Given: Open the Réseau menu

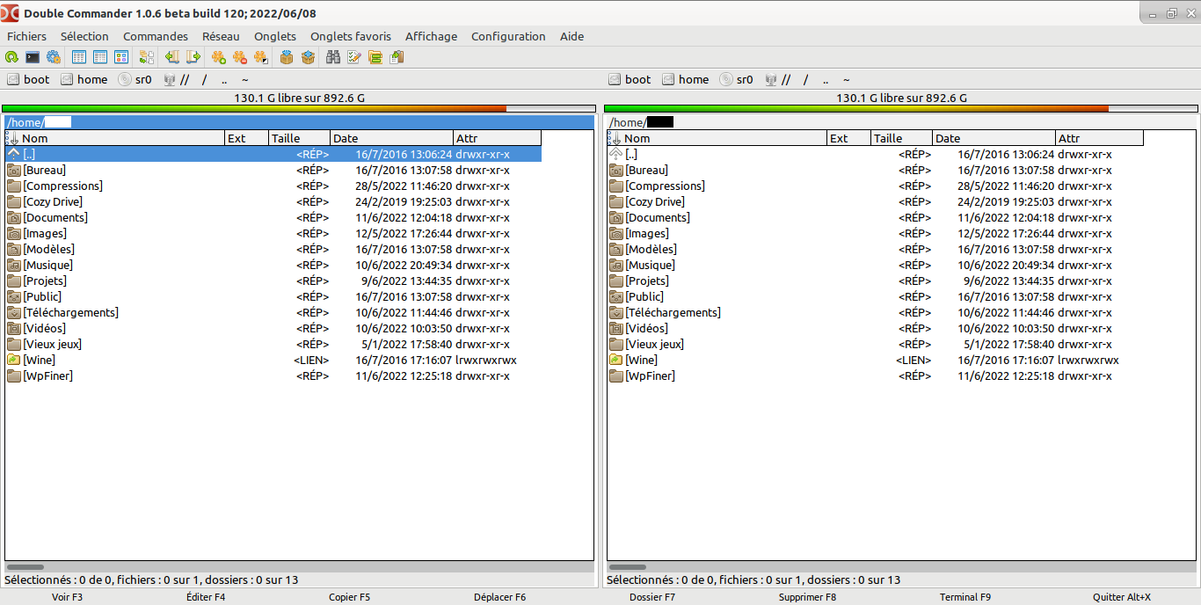Looking at the screenshot, I should (221, 36).
